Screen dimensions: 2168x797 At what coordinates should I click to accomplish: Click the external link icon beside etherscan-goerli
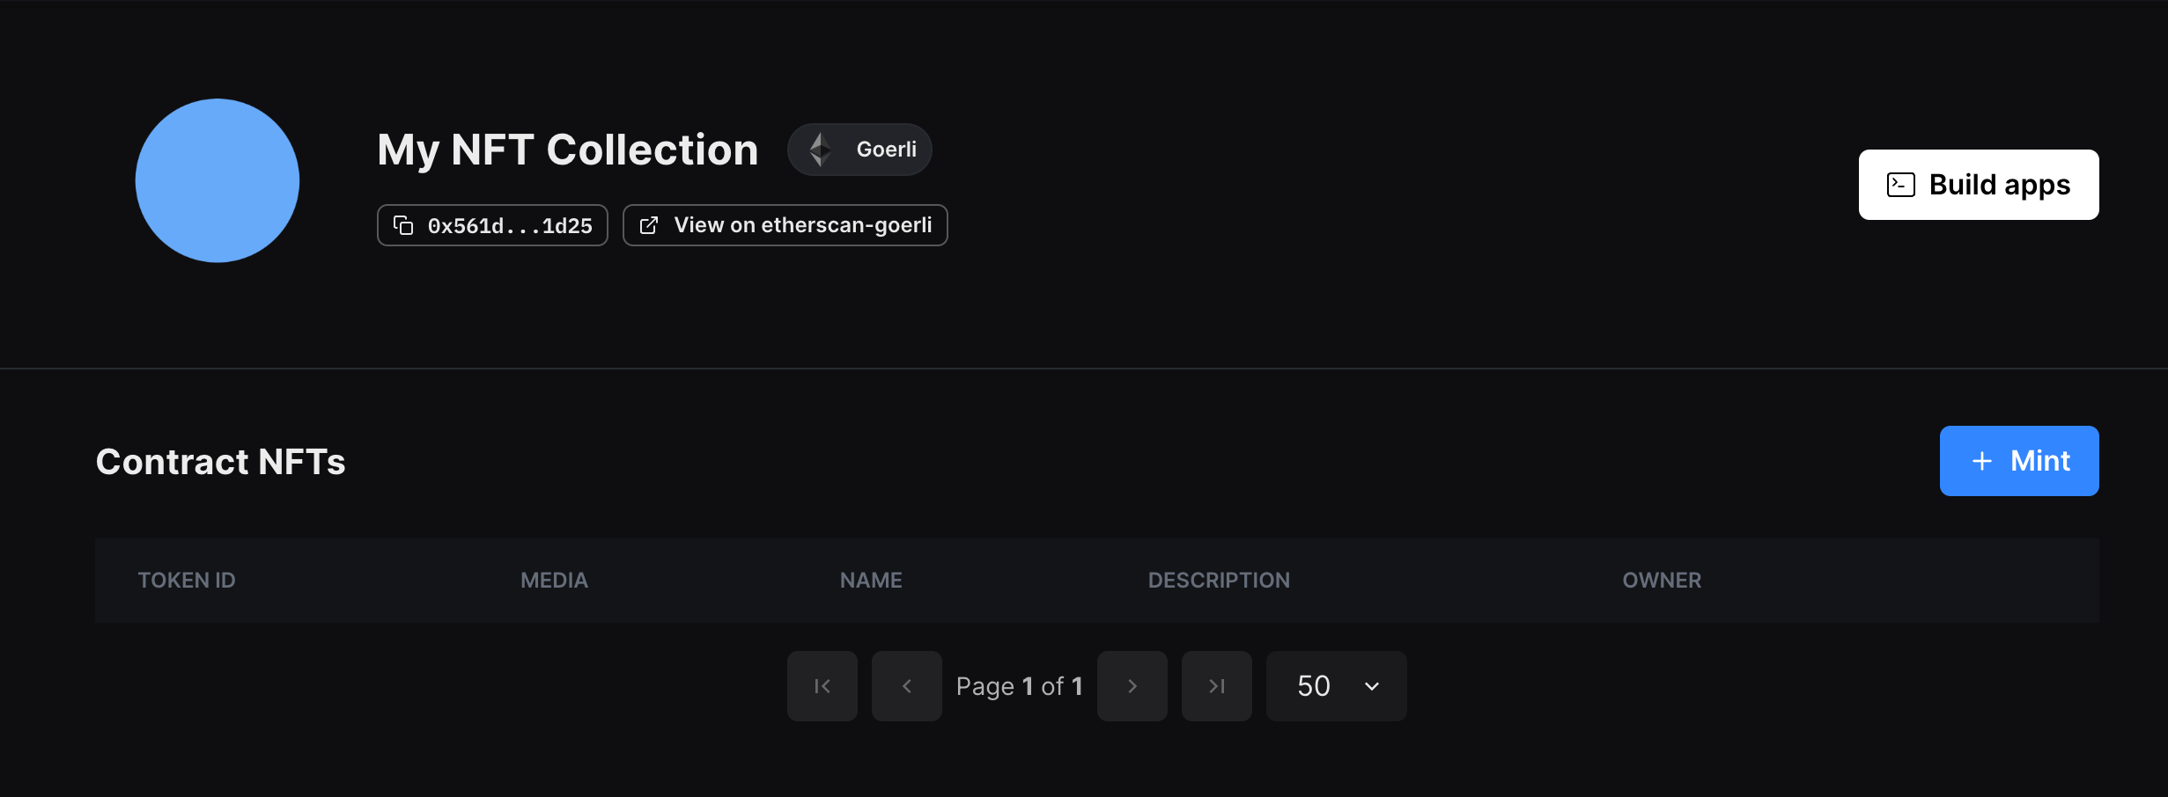(x=650, y=225)
